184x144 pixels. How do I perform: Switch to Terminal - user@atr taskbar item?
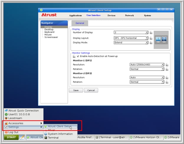click(x=112, y=137)
